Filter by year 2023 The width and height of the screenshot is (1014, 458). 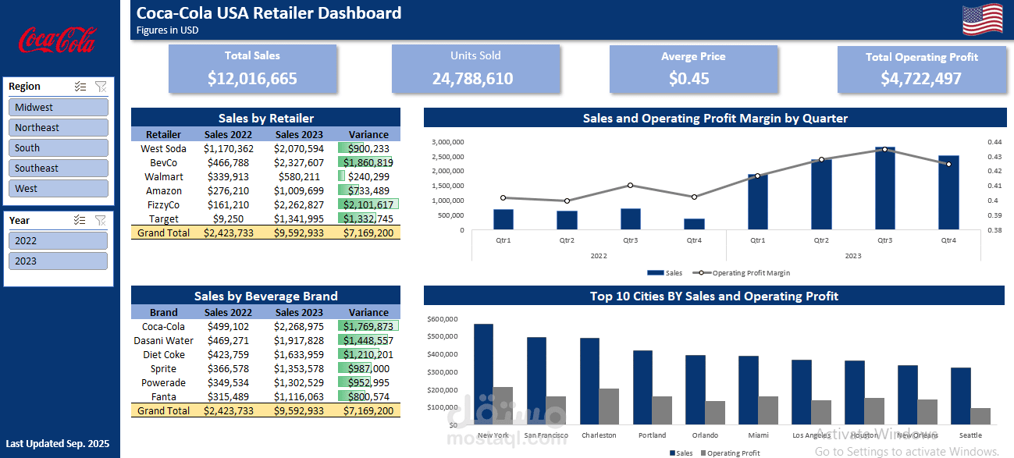tap(59, 261)
